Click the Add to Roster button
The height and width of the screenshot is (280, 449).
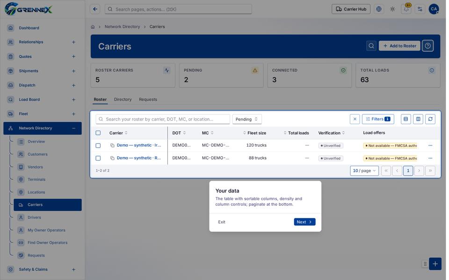(400, 46)
